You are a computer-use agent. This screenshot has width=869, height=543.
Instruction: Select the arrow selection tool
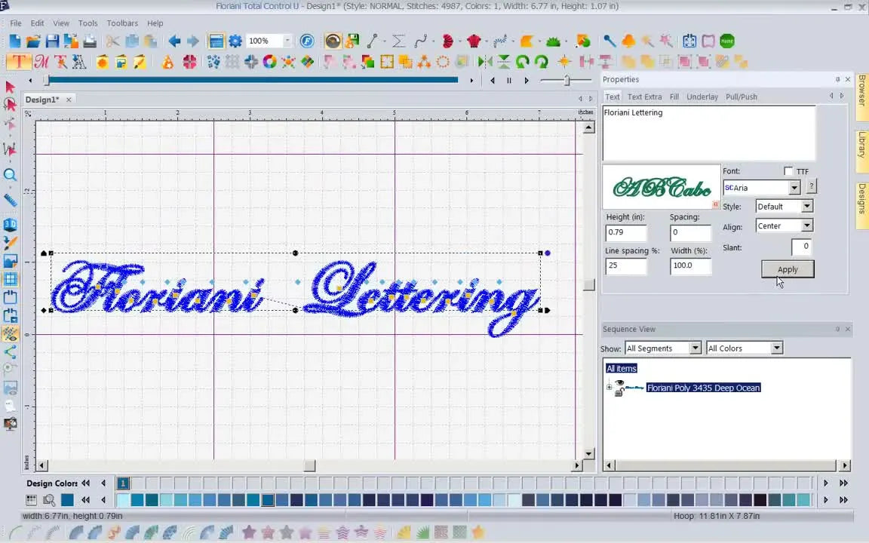point(11,87)
